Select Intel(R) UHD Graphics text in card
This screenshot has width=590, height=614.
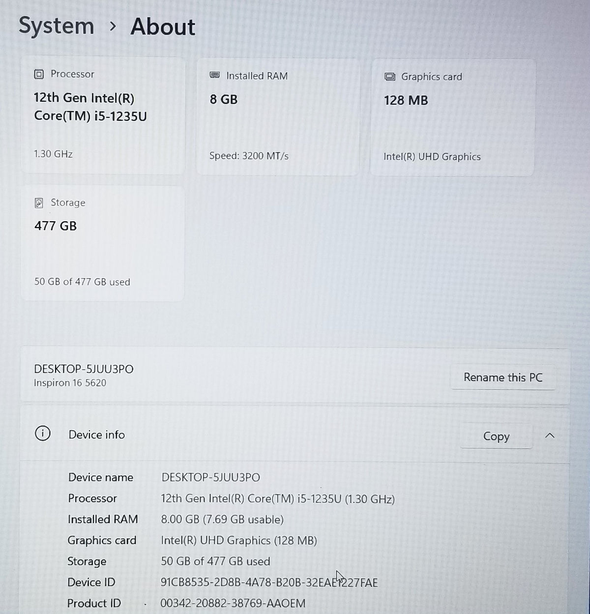coord(432,157)
